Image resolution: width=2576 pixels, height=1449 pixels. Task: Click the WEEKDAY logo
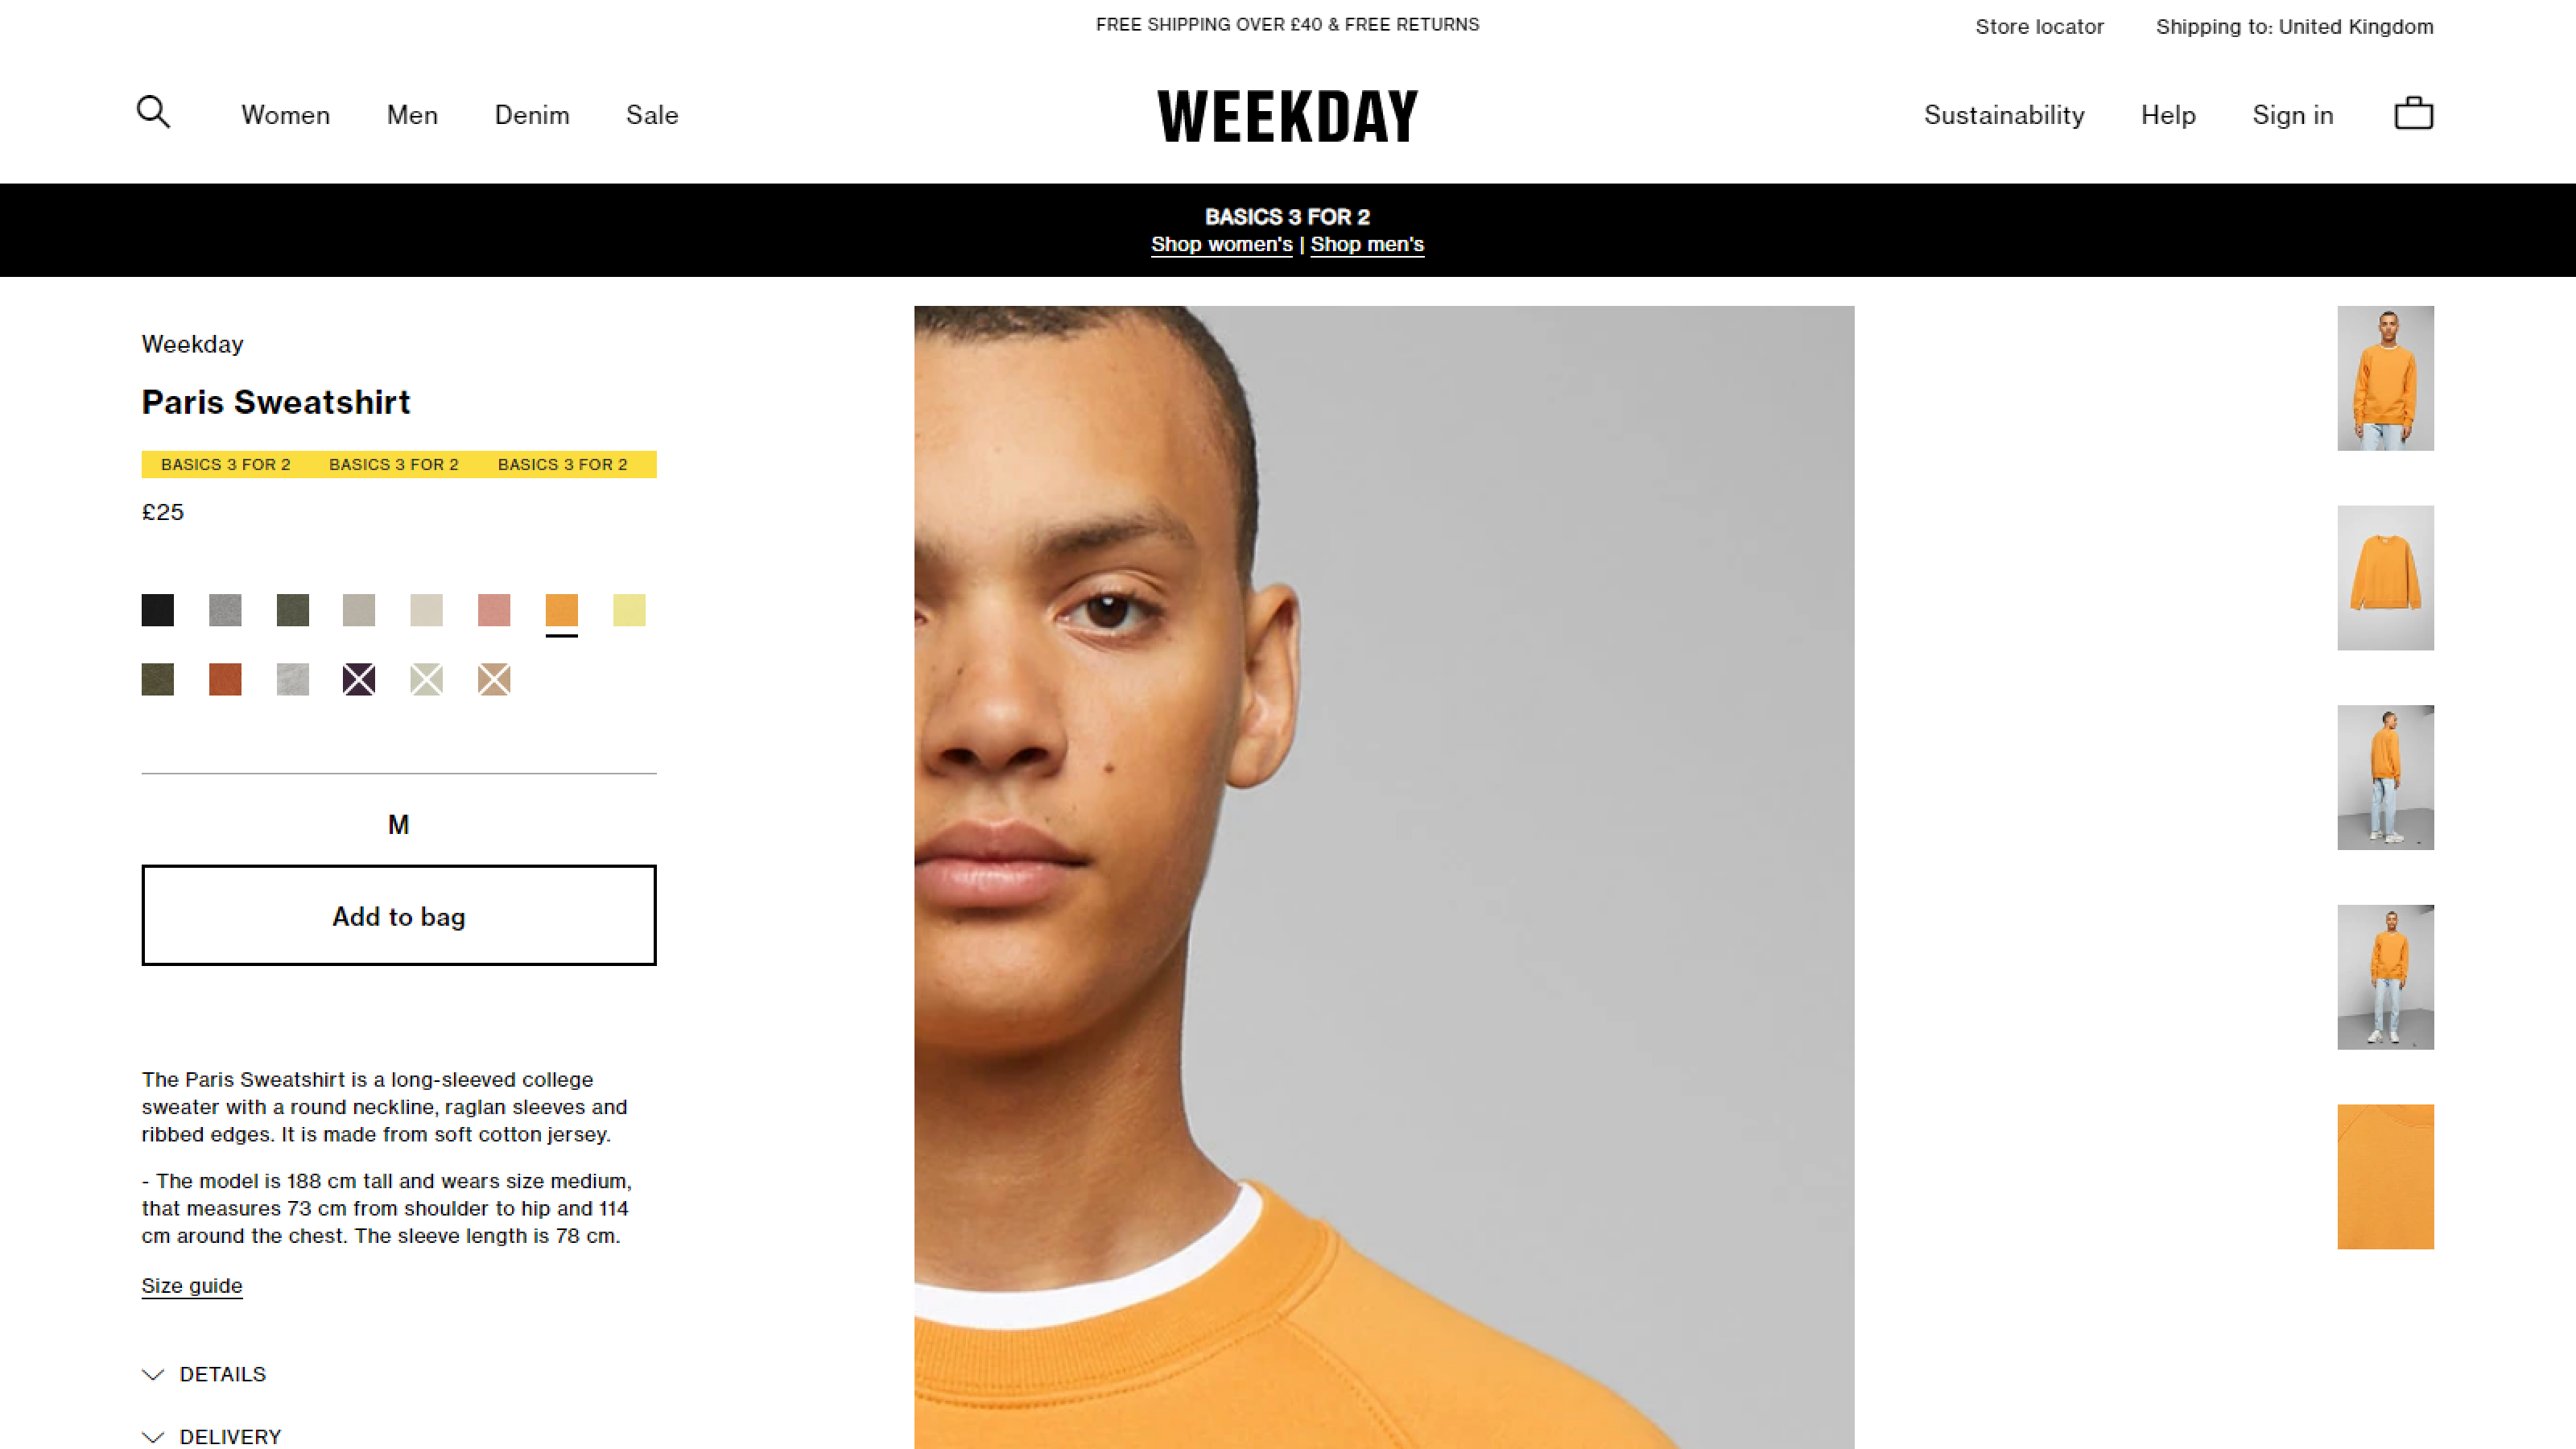coord(1287,116)
